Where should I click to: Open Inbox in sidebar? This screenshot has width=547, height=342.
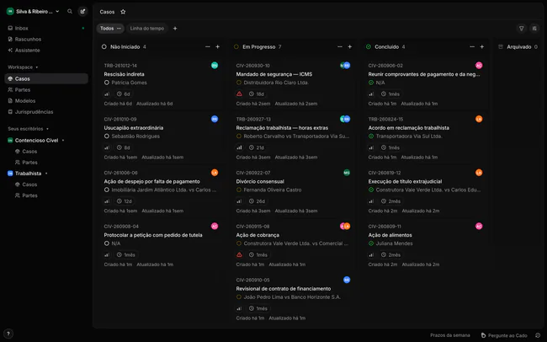(46, 29)
